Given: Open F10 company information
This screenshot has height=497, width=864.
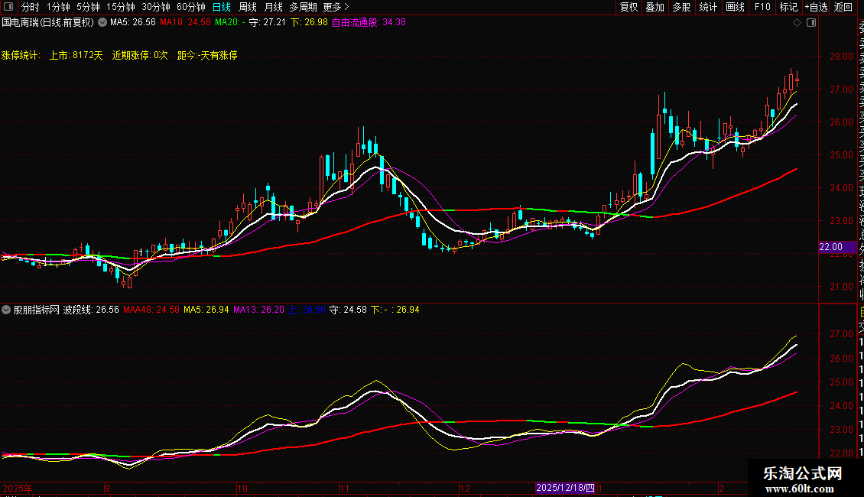Looking at the screenshot, I should pyautogui.click(x=762, y=7).
